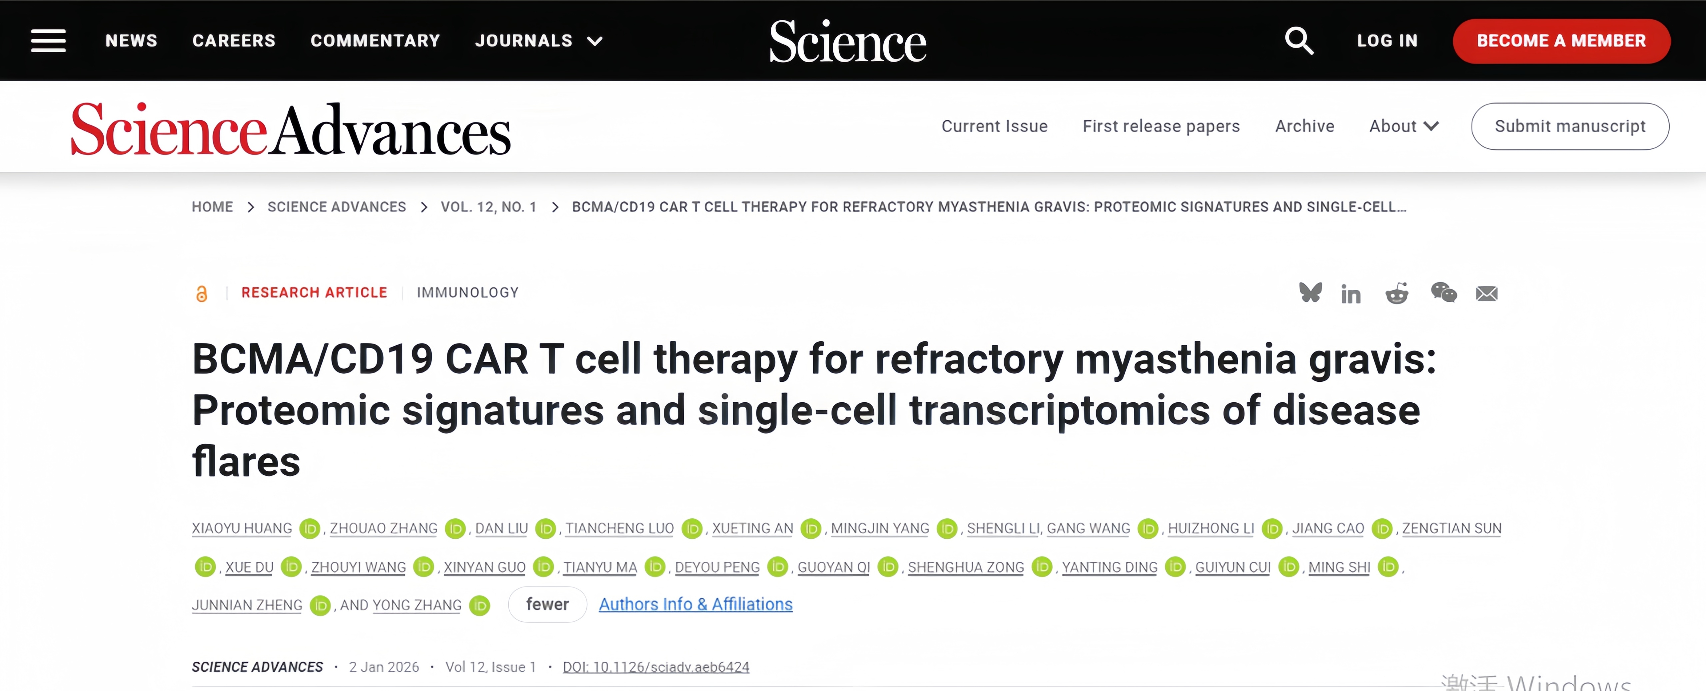Open Yong Zhang's ORCID iD icon

[479, 605]
